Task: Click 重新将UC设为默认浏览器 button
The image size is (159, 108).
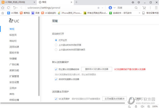Action: (96, 69)
